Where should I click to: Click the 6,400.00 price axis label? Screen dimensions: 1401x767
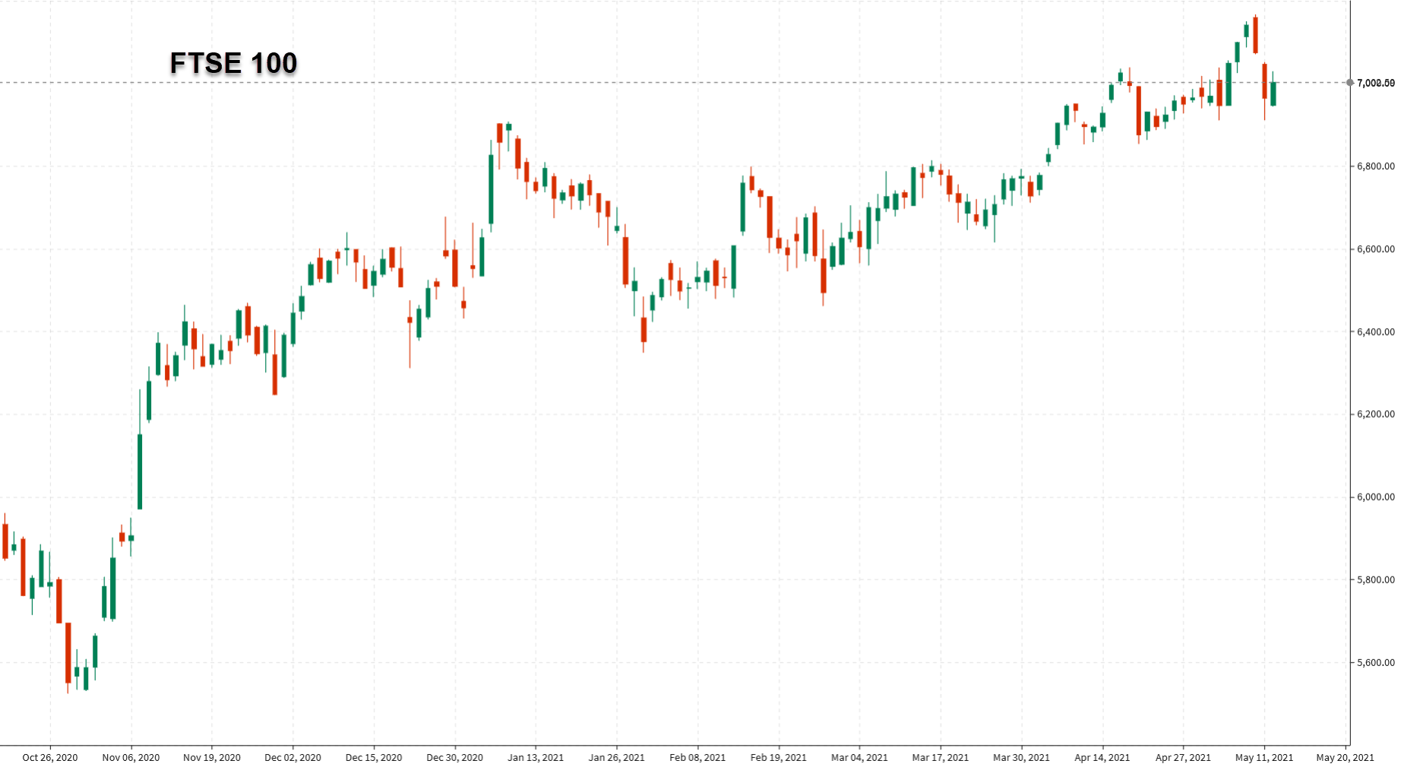pyautogui.click(x=1376, y=332)
